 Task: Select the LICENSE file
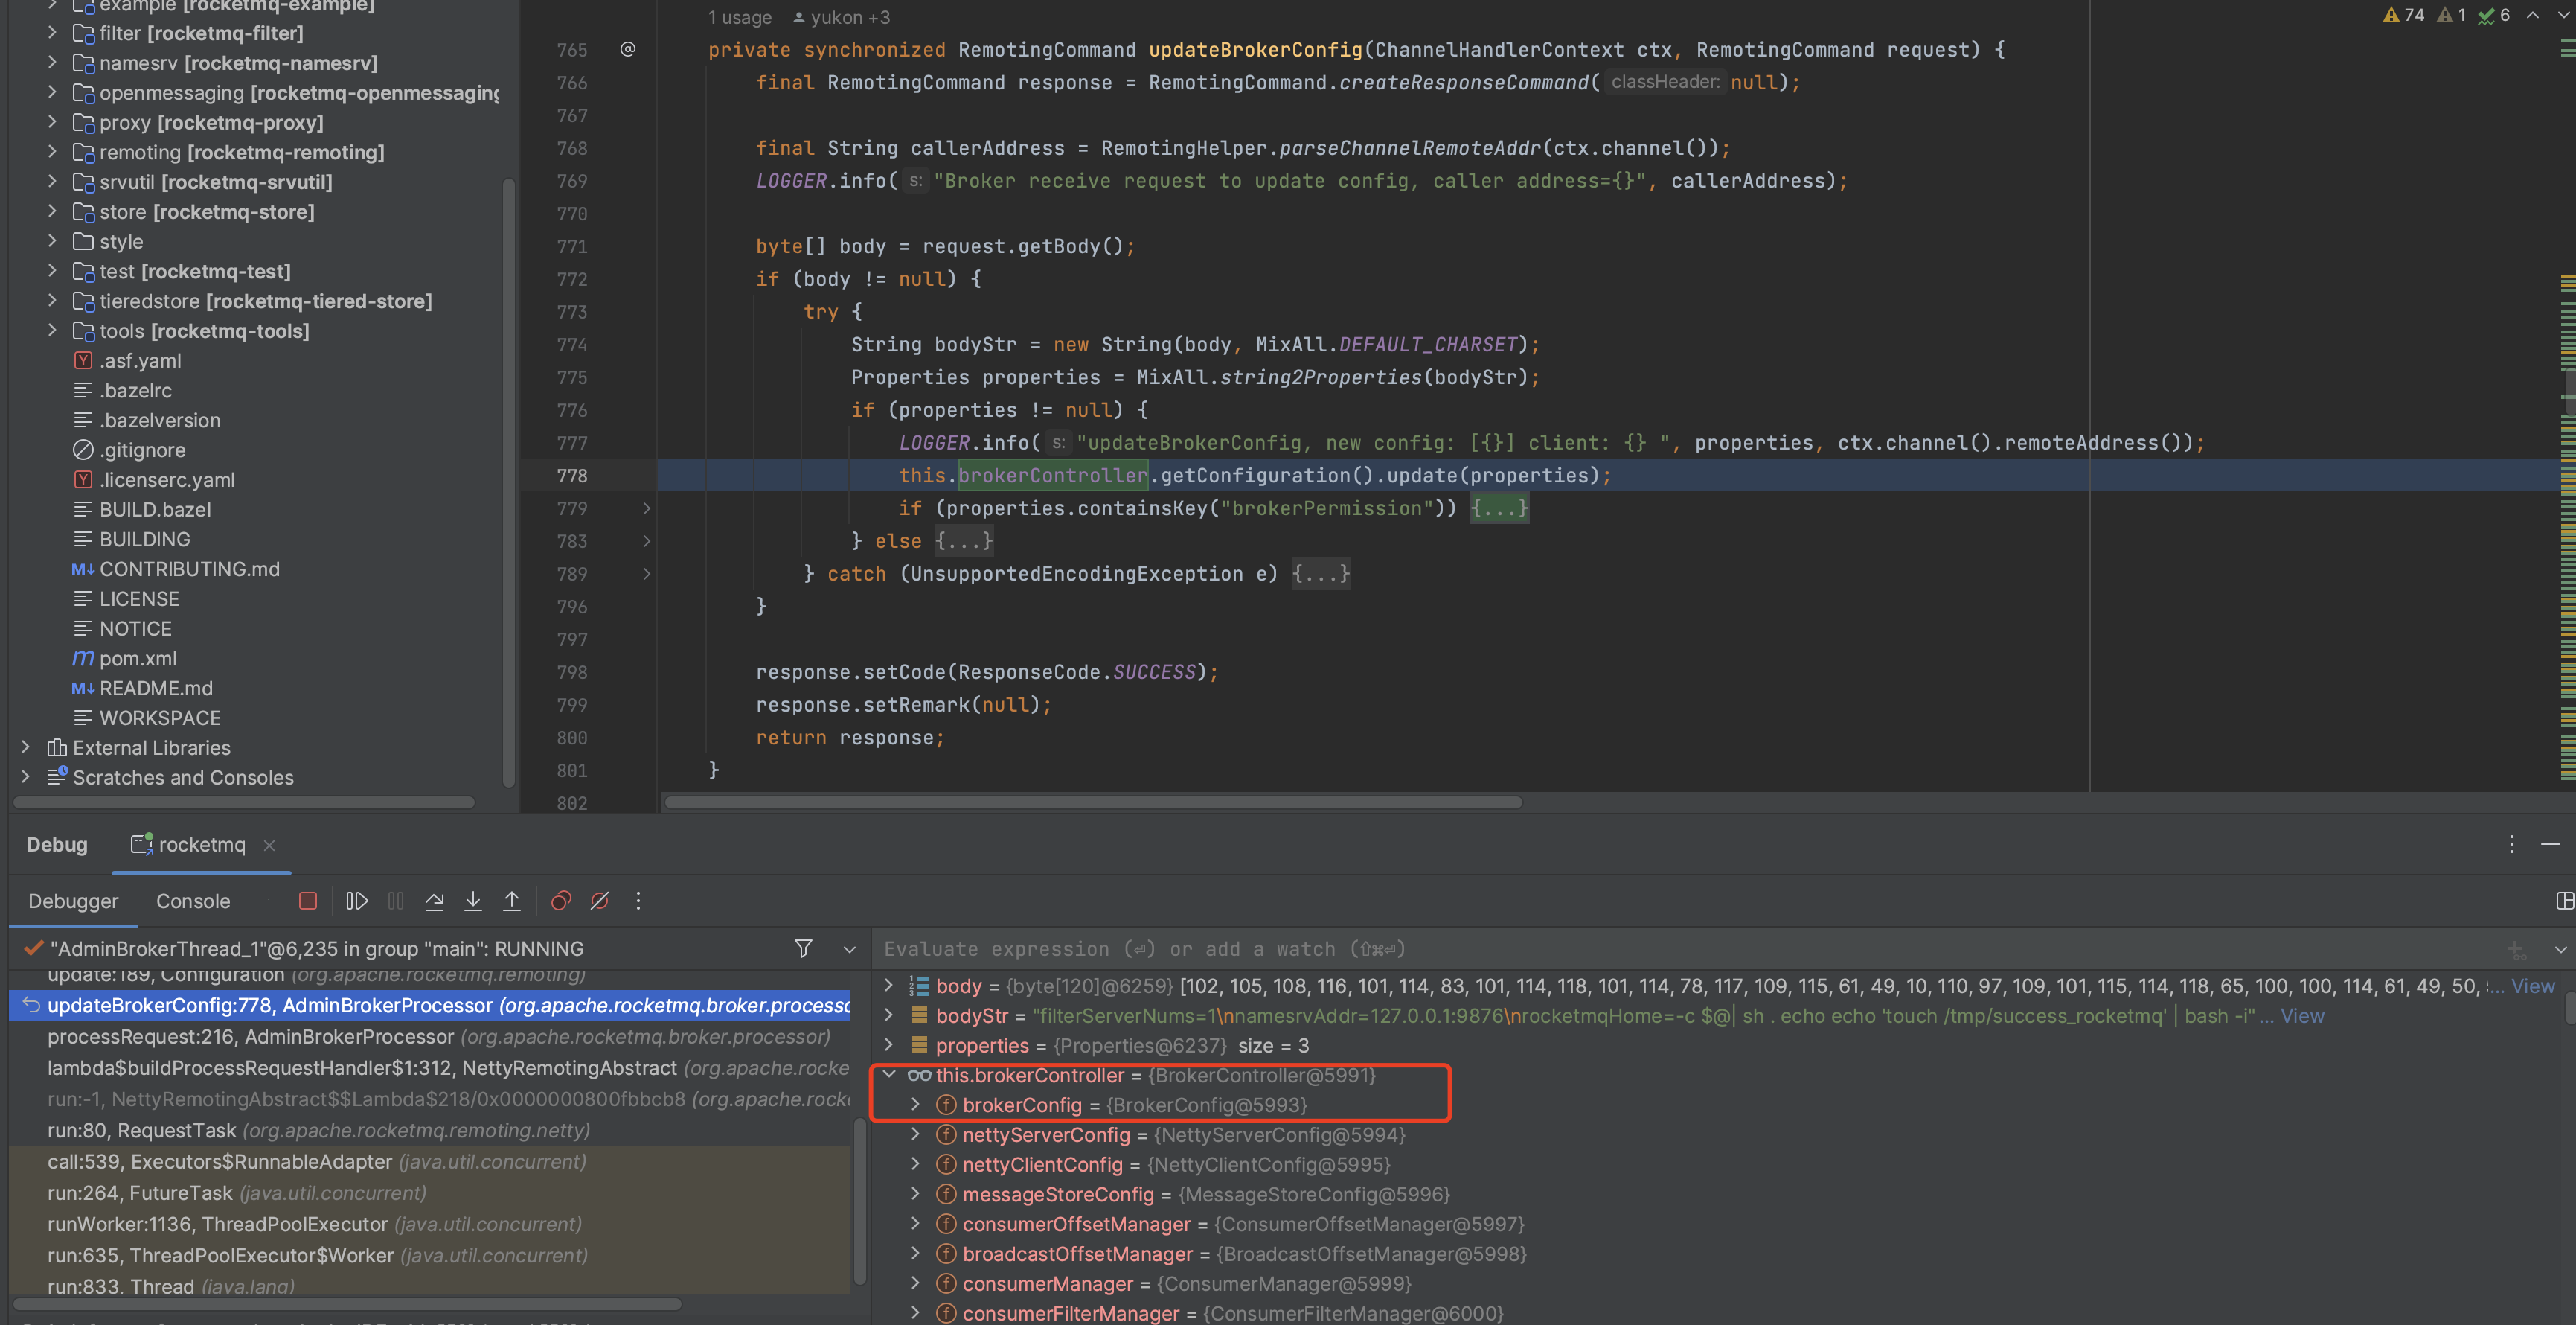point(139,598)
